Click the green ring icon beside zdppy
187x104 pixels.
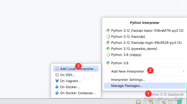point(108,55)
